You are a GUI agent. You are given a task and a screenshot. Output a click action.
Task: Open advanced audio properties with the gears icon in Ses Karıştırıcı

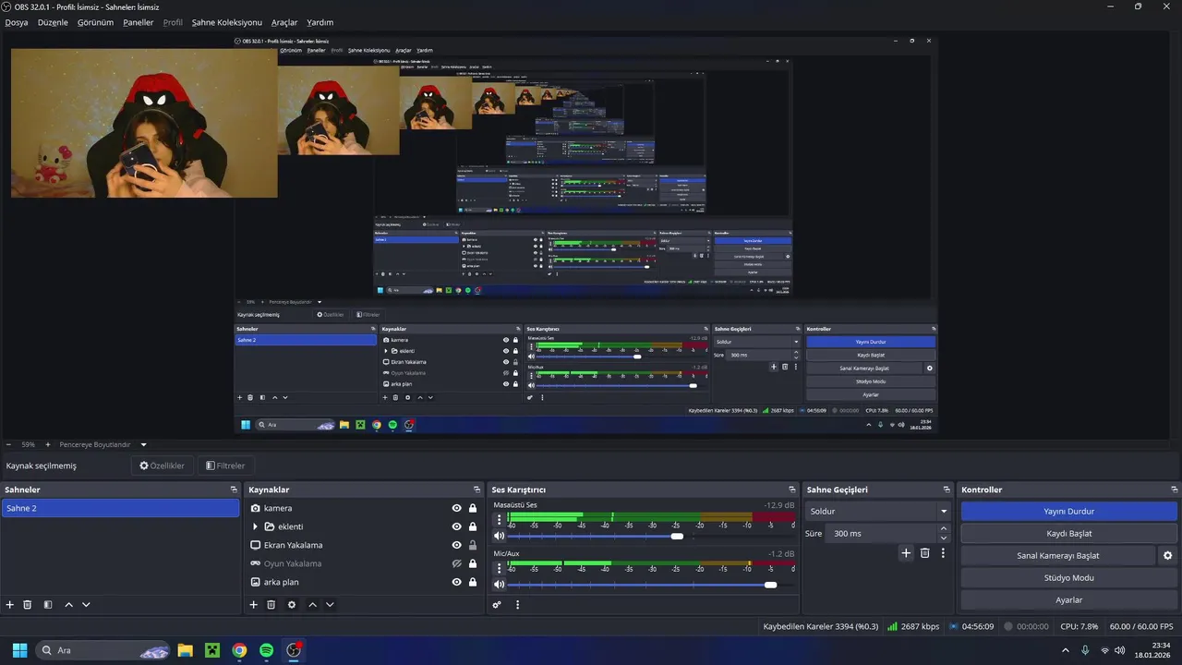497,605
